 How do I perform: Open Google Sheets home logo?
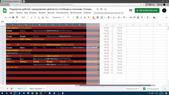(x=5, y=11)
